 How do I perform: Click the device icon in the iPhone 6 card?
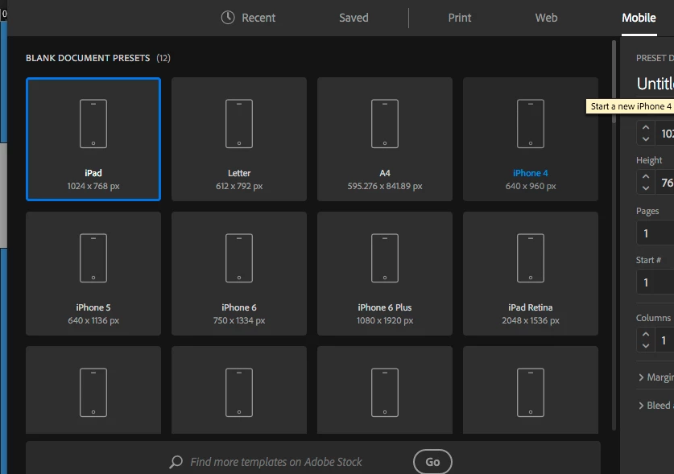click(x=239, y=258)
